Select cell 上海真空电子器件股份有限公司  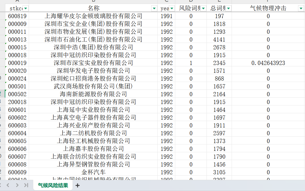[93, 117]
